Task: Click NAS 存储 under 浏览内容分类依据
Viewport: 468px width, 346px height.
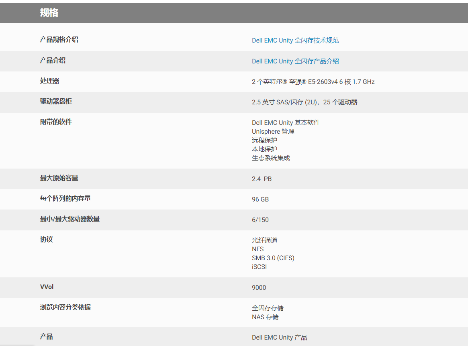Action: point(265,317)
